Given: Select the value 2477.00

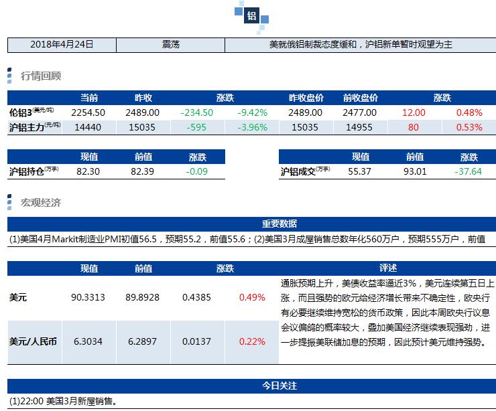Looking at the screenshot, I should (x=360, y=112).
